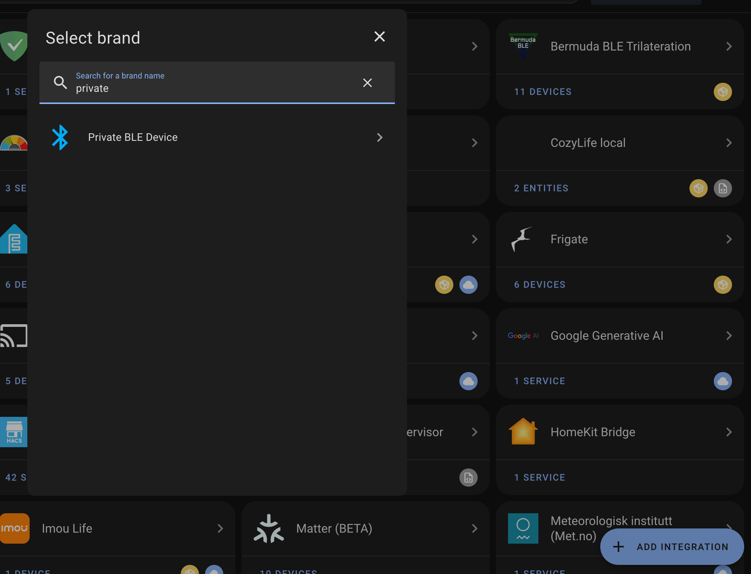Viewport: 751px width, 574px height.
Task: Click the colorful gauge icon
Action: click(x=14, y=143)
